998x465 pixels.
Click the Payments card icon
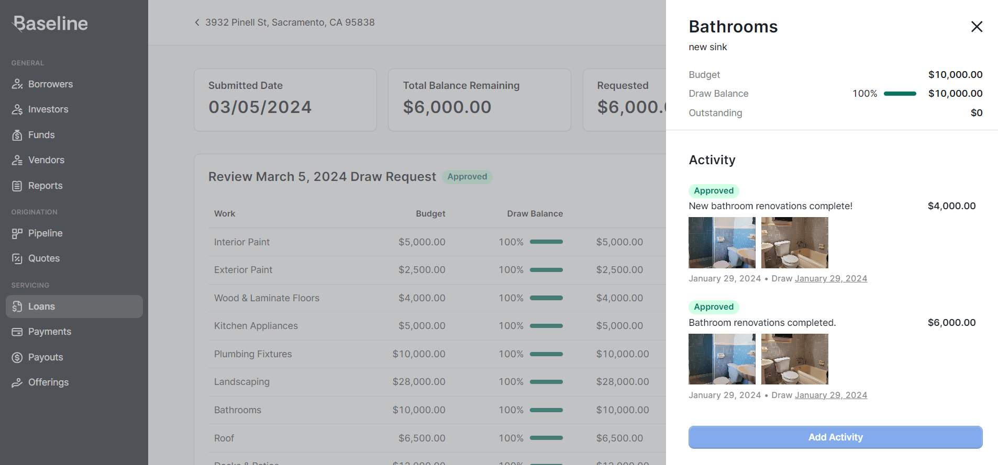pos(17,332)
